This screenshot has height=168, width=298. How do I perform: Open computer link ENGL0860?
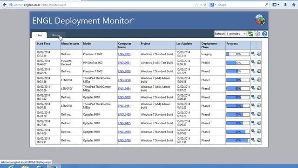[124, 132]
